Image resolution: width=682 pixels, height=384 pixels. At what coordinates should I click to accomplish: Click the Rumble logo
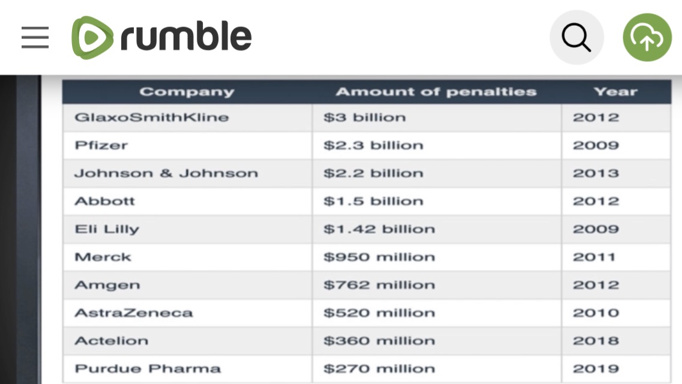pyautogui.click(x=162, y=37)
